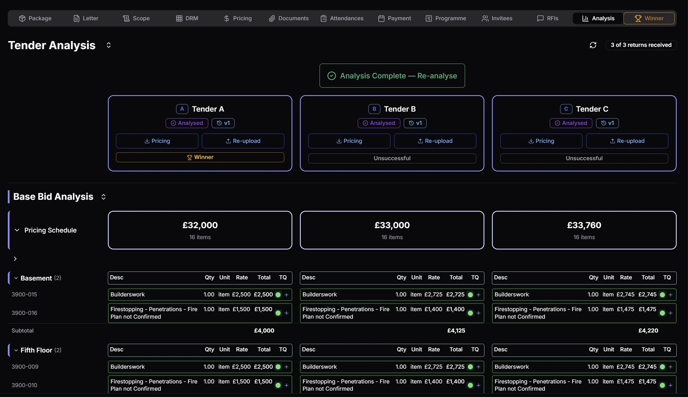Open Documents via the paperclip icon
The width and height of the screenshot is (688, 397).
pos(272,18)
